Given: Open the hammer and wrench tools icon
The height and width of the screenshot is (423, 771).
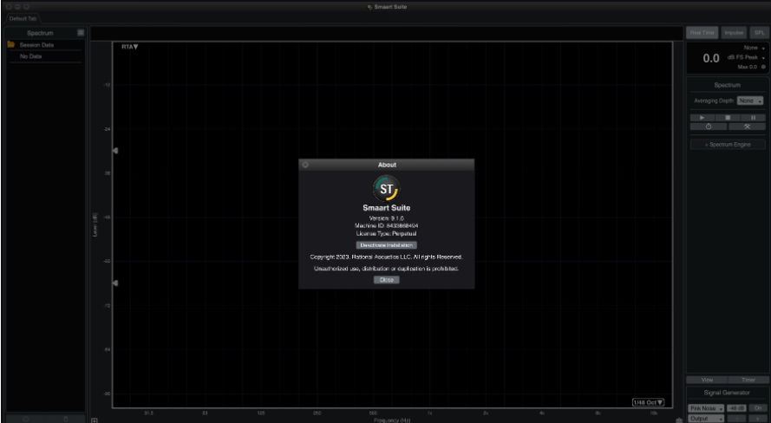Looking at the screenshot, I should [748, 127].
